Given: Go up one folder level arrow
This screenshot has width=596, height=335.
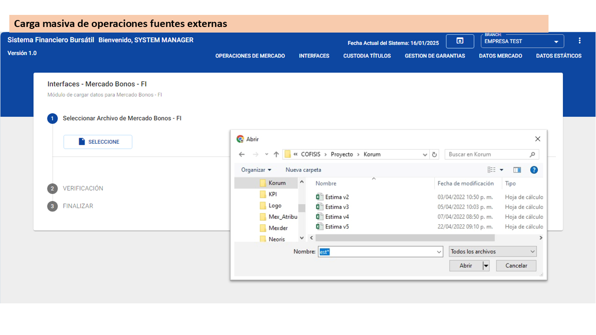Looking at the screenshot, I should pyautogui.click(x=276, y=154).
